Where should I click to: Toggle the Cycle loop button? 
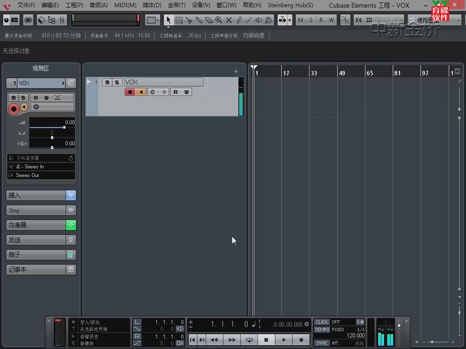pyautogui.click(x=249, y=340)
